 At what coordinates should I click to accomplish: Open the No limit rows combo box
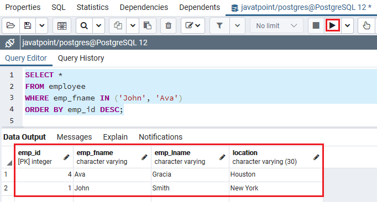point(276,25)
